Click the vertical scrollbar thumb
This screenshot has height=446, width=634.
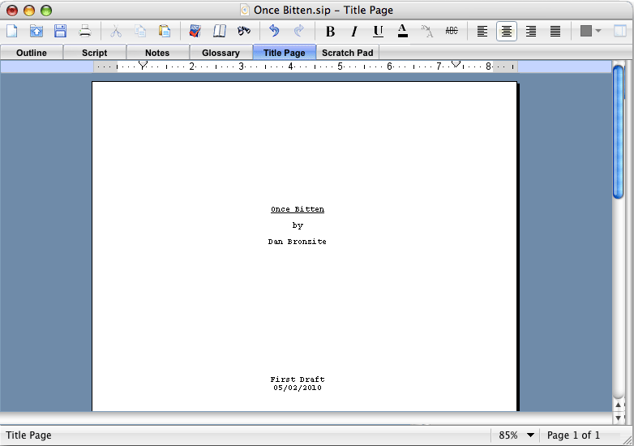click(x=619, y=132)
